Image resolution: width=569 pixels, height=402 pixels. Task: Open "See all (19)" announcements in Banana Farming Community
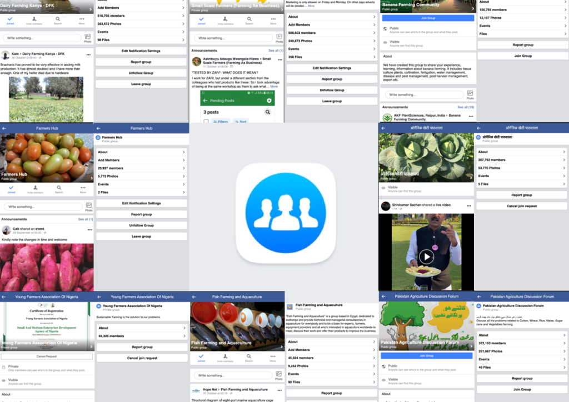466,107
